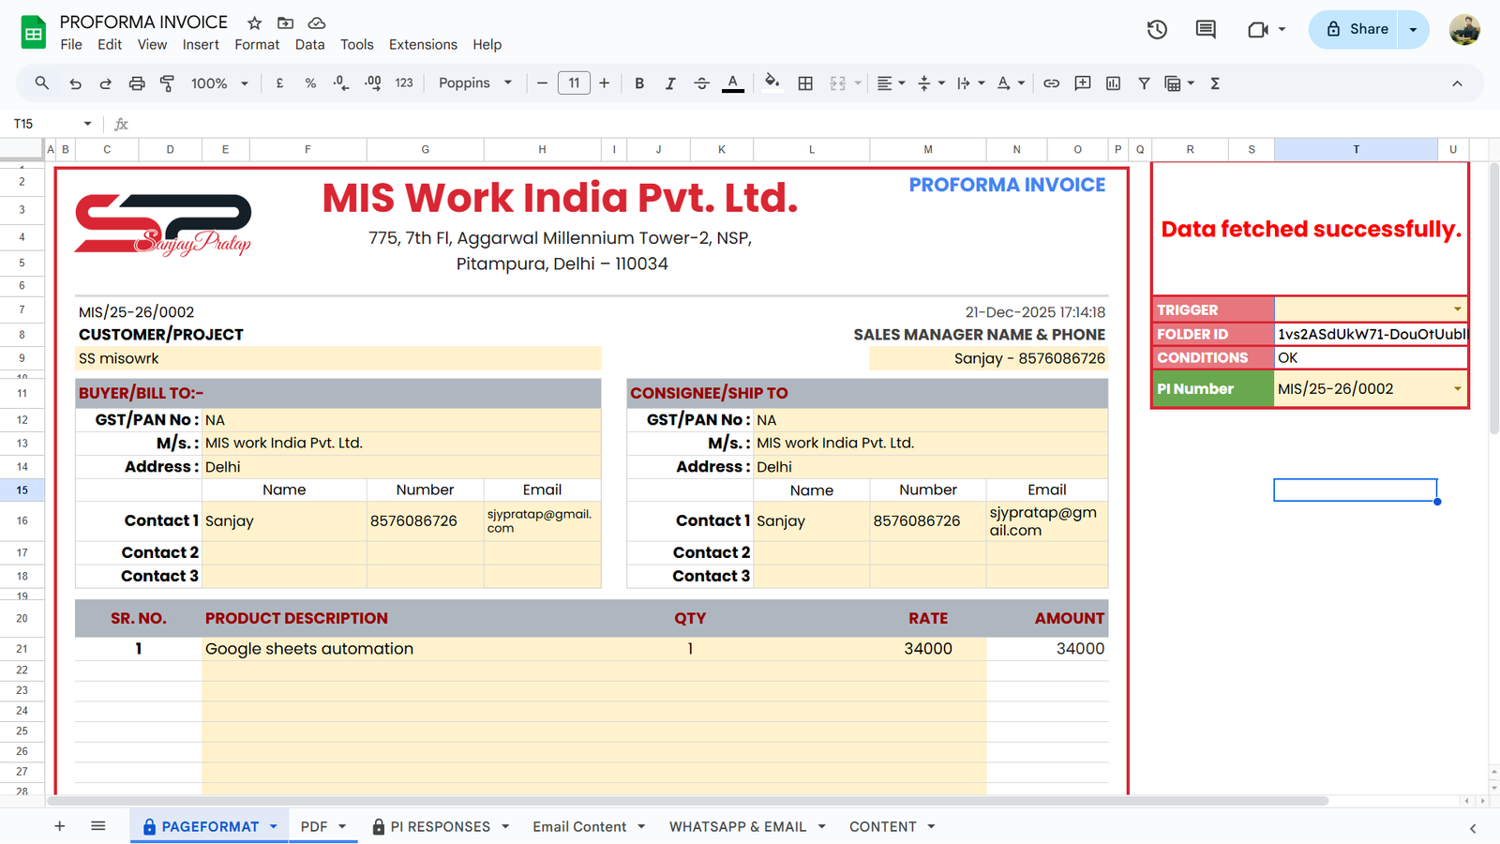1500x844 pixels.
Task: Open the Borders tool
Action: pyautogui.click(x=805, y=83)
